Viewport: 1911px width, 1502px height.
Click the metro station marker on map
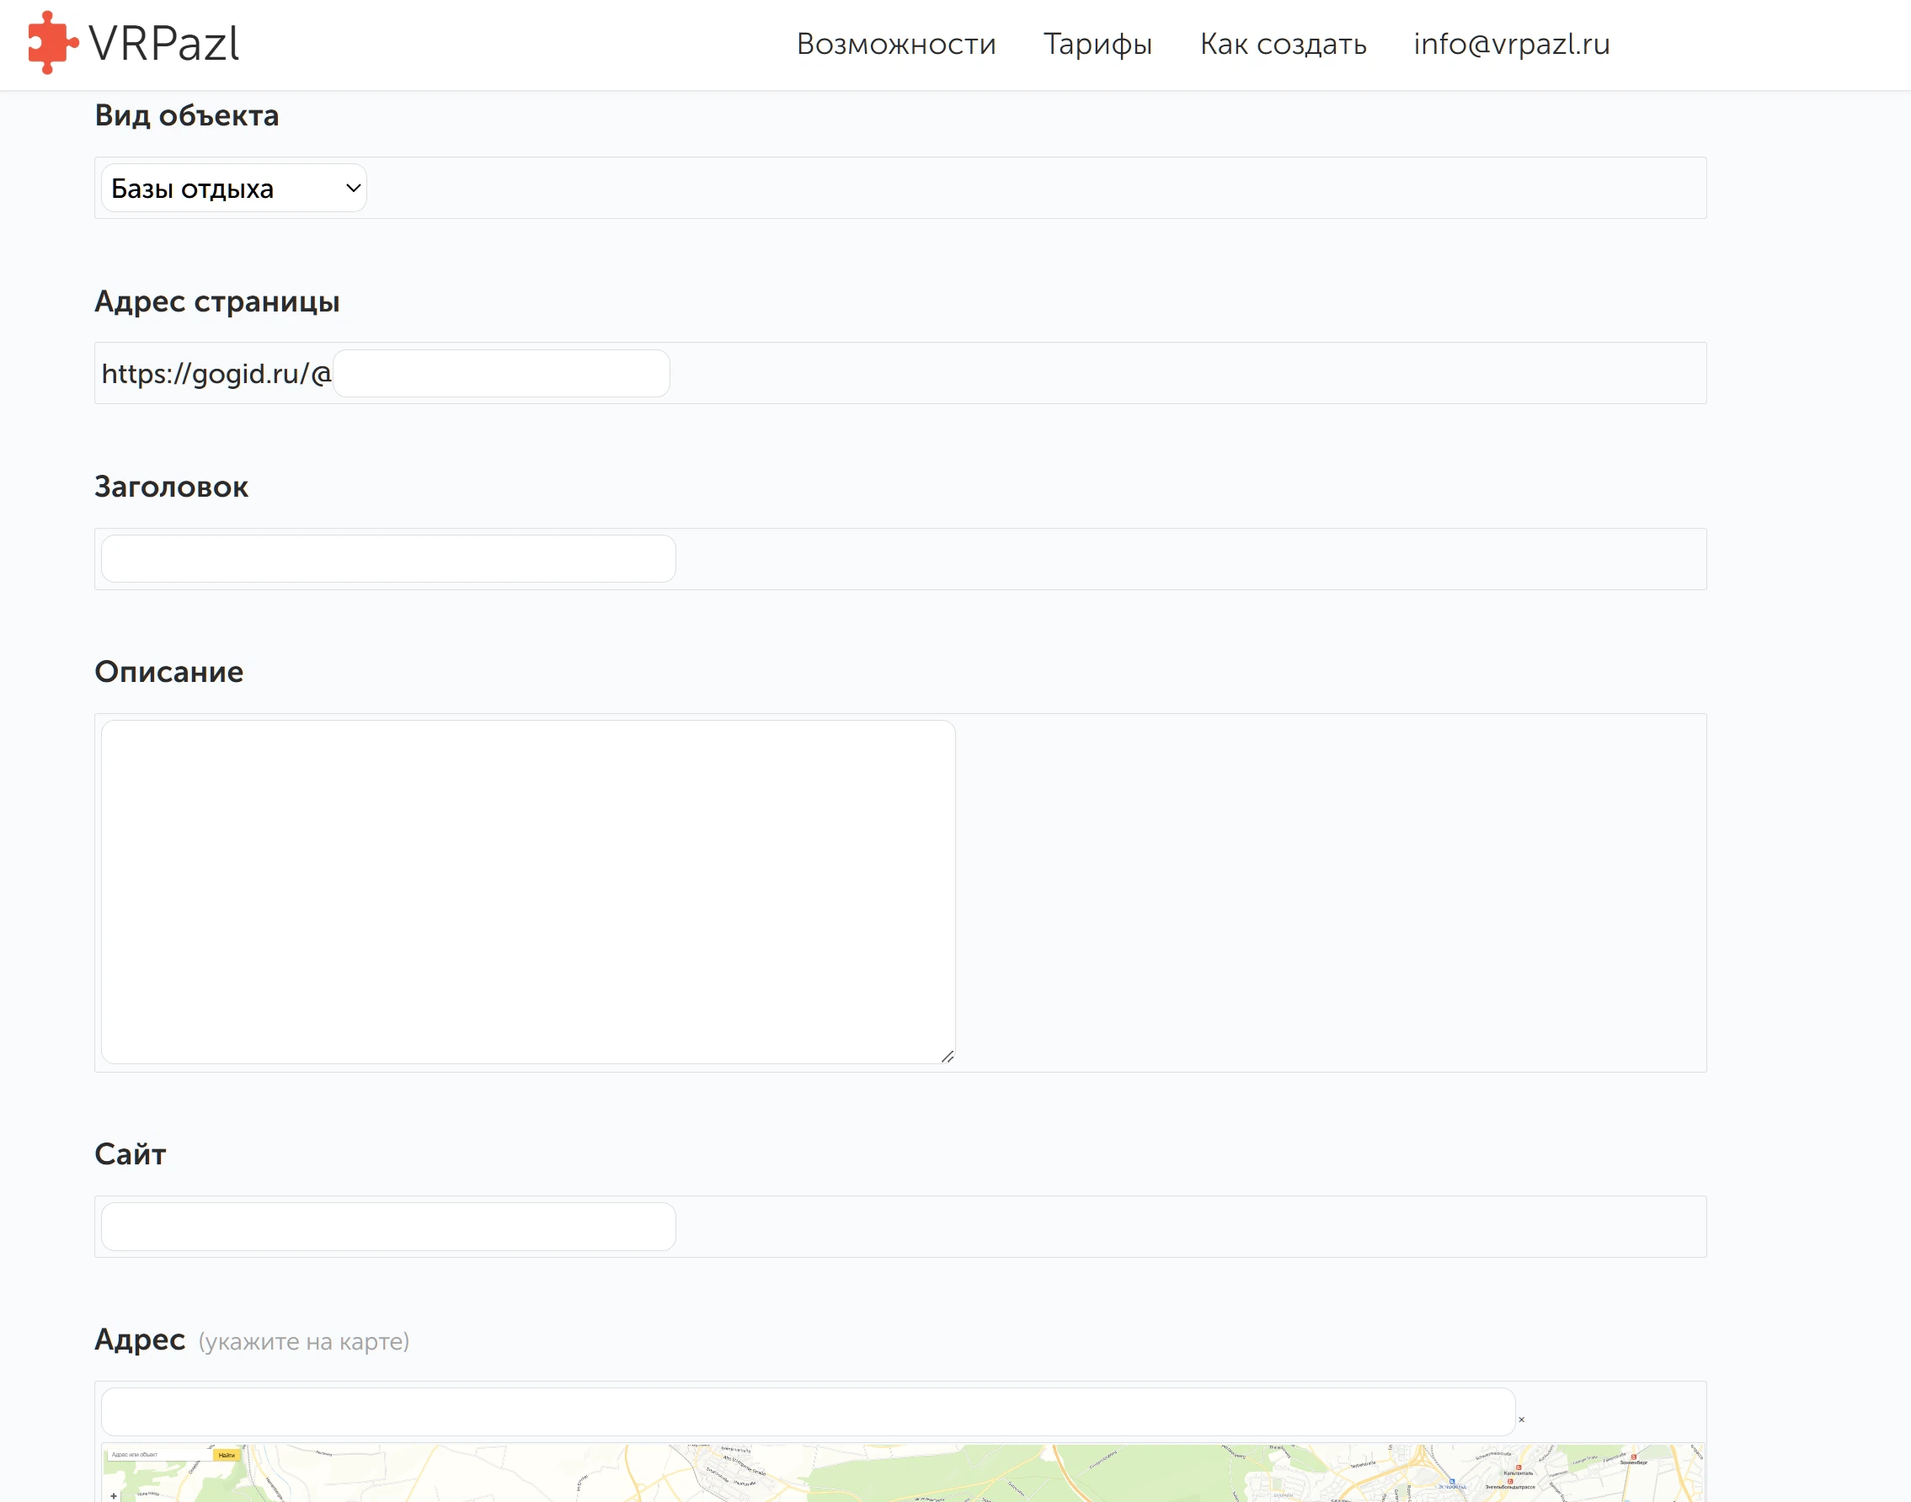pos(1519,1467)
